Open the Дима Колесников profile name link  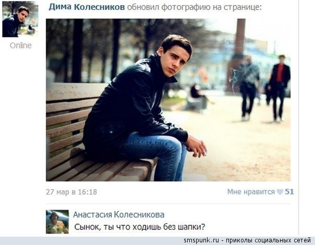click(x=87, y=7)
